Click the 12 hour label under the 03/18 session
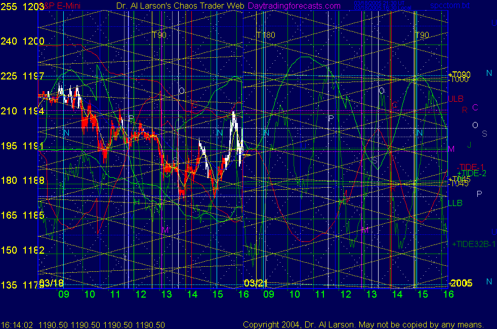The image size is (497, 329). [x=141, y=295]
